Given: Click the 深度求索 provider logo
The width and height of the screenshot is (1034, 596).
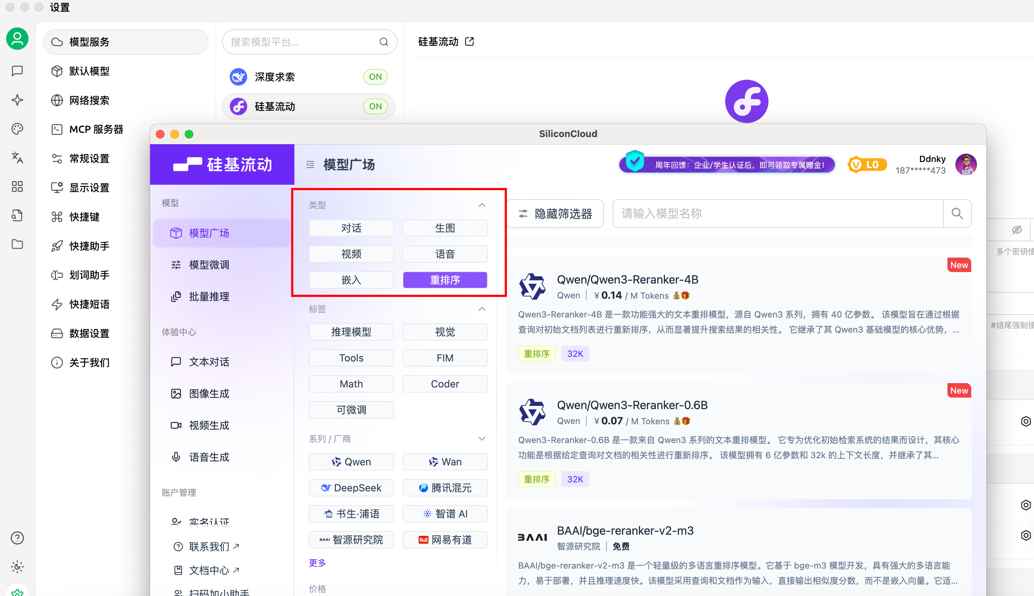Looking at the screenshot, I should [x=238, y=77].
